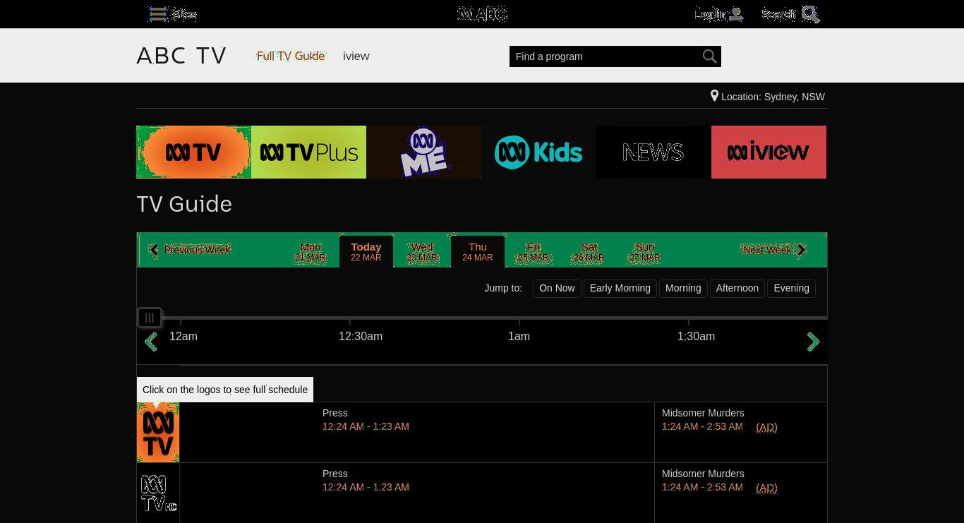Click the AD label in ABC TV row

(x=766, y=427)
